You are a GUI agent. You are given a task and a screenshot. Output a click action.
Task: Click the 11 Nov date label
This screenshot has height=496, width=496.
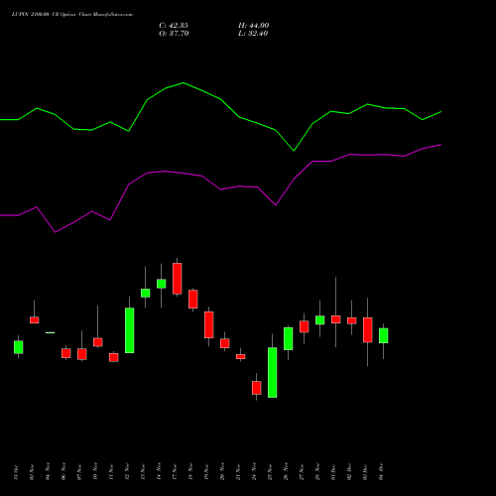point(111,472)
